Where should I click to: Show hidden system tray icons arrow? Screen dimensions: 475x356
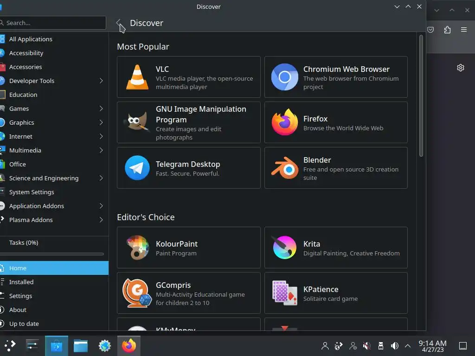[408, 346]
